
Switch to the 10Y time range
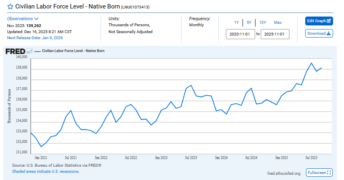pos(263,23)
